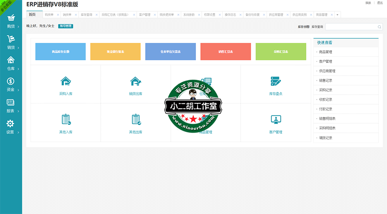The image size is (387, 214).
Task: Switch to the 库存查询 tab
Action: 86,15
